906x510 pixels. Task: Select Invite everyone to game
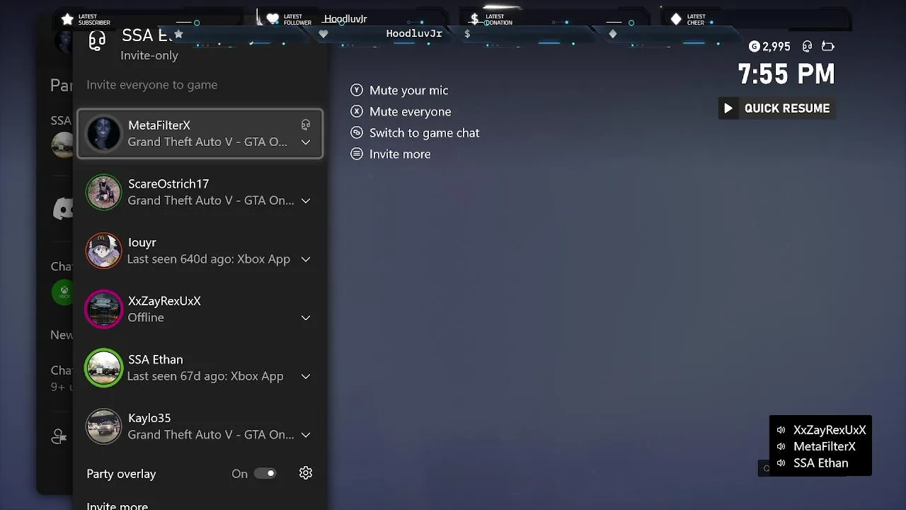pyautogui.click(x=151, y=85)
